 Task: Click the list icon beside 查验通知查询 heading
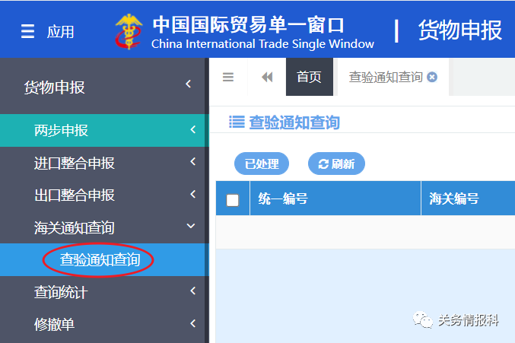coord(237,122)
